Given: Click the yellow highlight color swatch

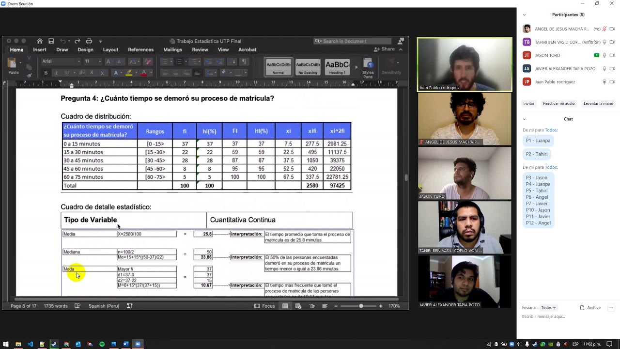Looking at the screenshot, I should (x=129, y=73).
